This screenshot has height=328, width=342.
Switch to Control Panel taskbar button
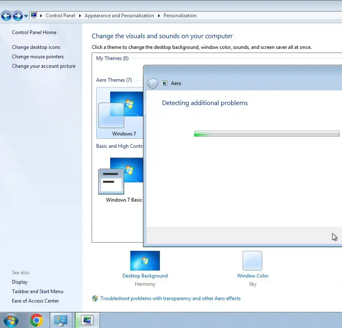(61, 320)
